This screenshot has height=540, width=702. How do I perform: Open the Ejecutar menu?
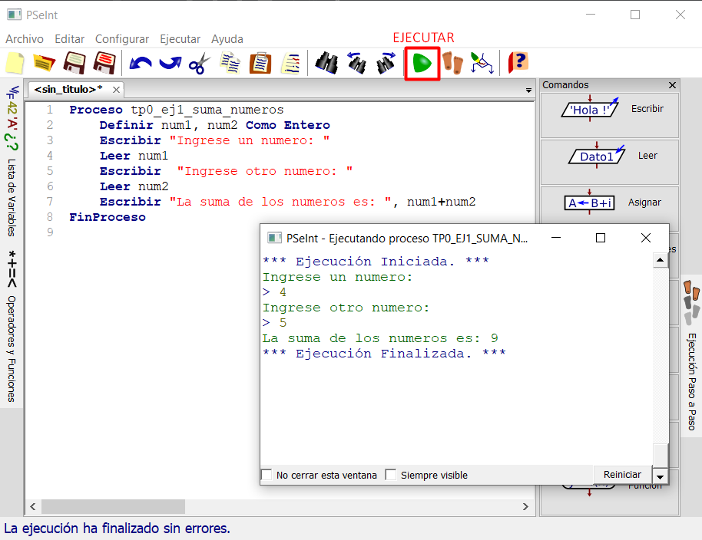pos(180,38)
